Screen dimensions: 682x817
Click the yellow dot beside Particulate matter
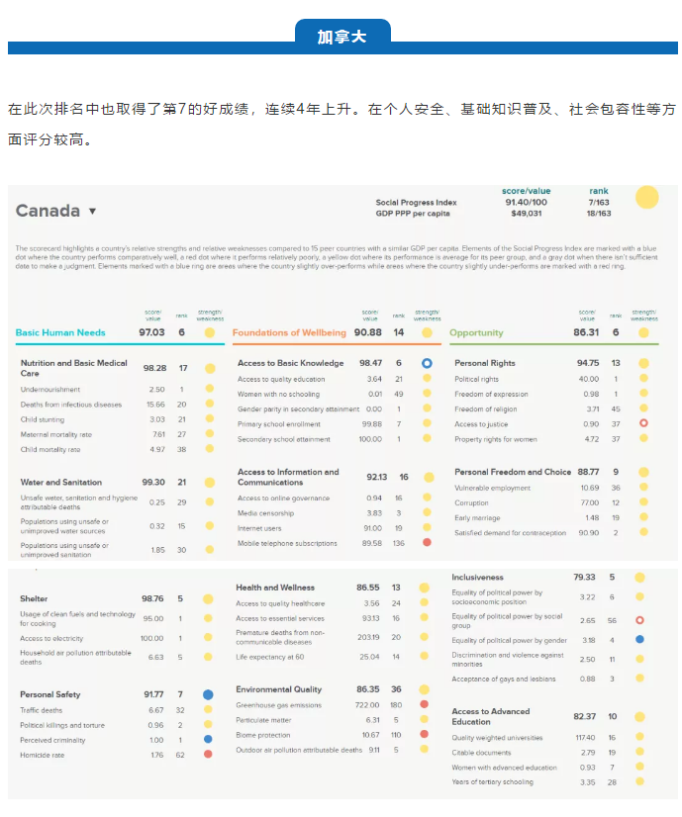pyautogui.click(x=424, y=719)
